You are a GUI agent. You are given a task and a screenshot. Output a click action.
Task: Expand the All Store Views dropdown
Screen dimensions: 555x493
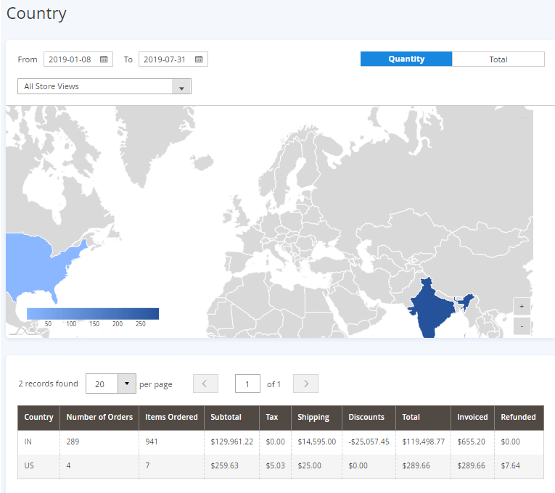click(x=181, y=87)
